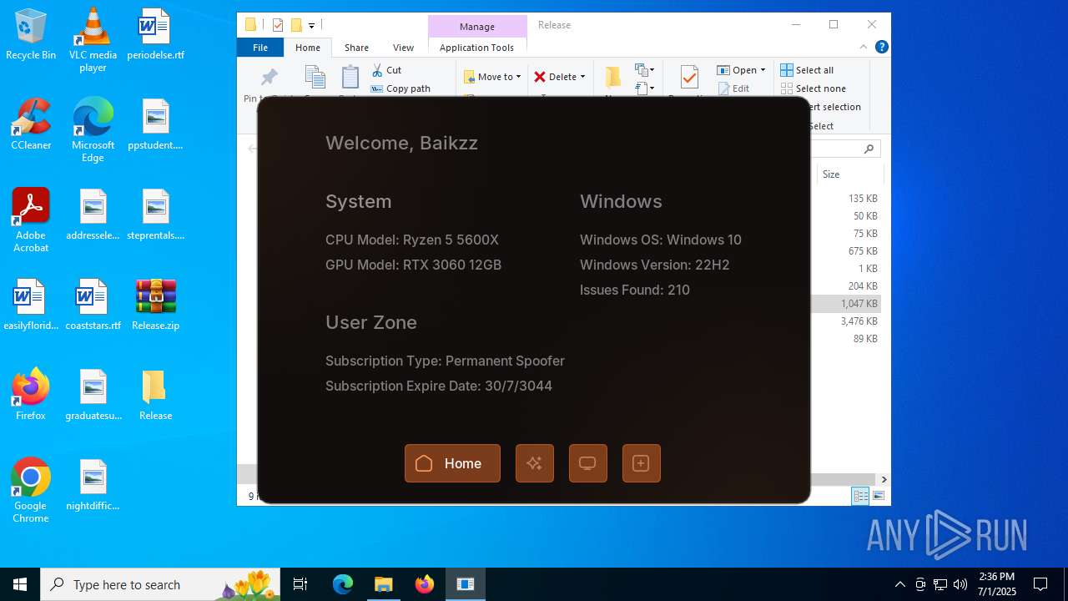Open the Release folder on desktop

(155, 395)
